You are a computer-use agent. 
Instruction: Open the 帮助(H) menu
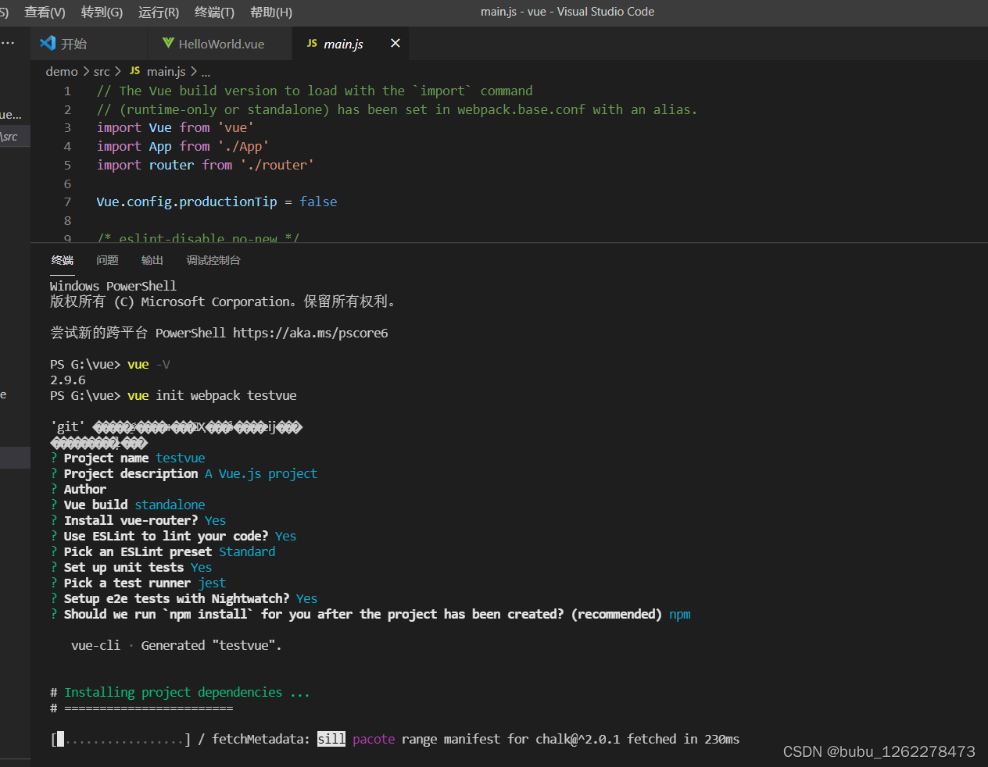click(x=271, y=12)
